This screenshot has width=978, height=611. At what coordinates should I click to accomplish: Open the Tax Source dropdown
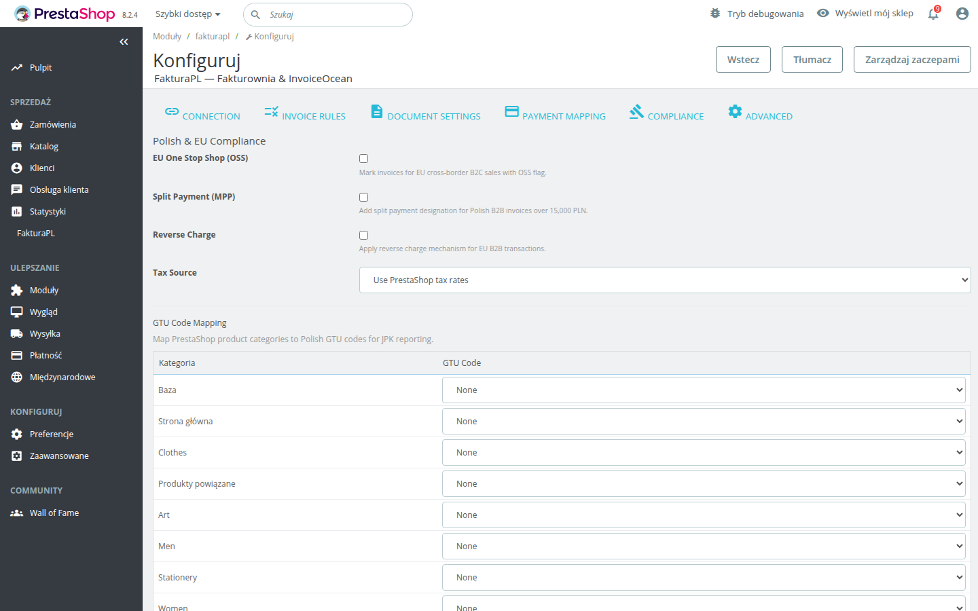[x=664, y=280]
